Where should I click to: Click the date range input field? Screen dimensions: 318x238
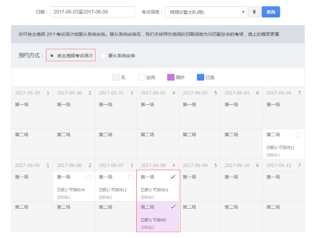click(x=92, y=12)
